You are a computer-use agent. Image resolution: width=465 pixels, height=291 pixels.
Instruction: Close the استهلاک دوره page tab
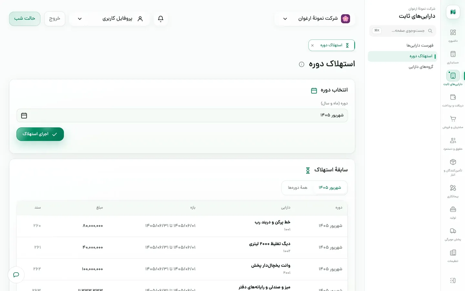coord(312,46)
